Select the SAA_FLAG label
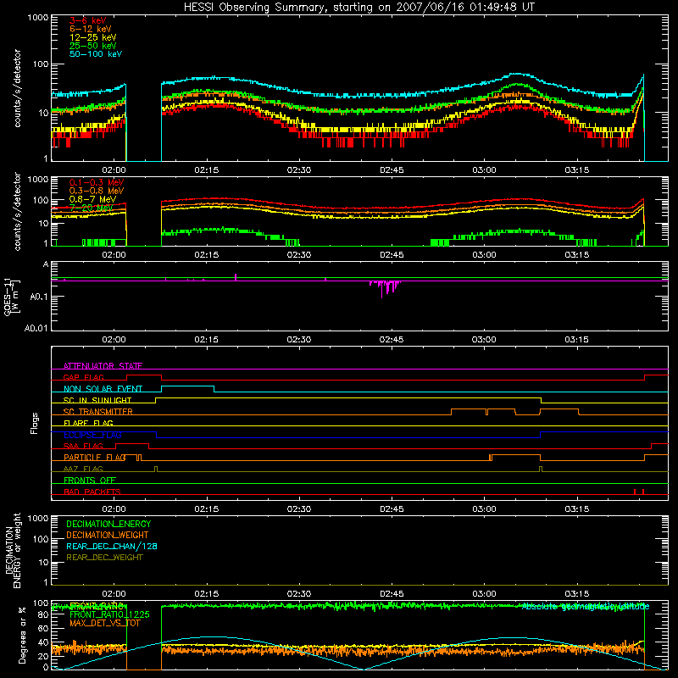 click(x=83, y=447)
